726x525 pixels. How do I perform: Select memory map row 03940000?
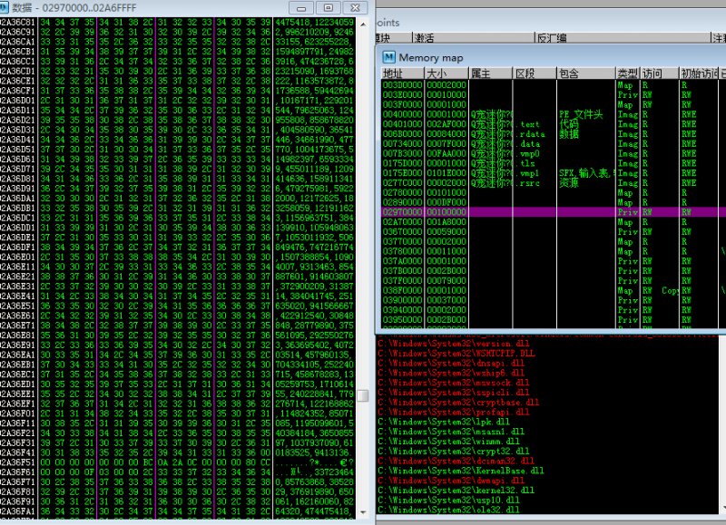click(x=554, y=309)
